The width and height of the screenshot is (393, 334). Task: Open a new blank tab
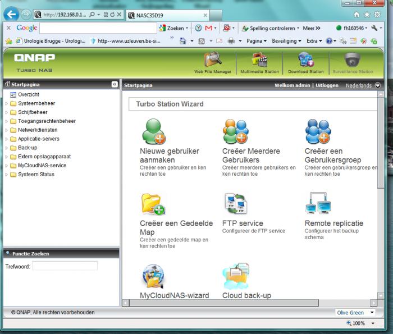point(216,15)
